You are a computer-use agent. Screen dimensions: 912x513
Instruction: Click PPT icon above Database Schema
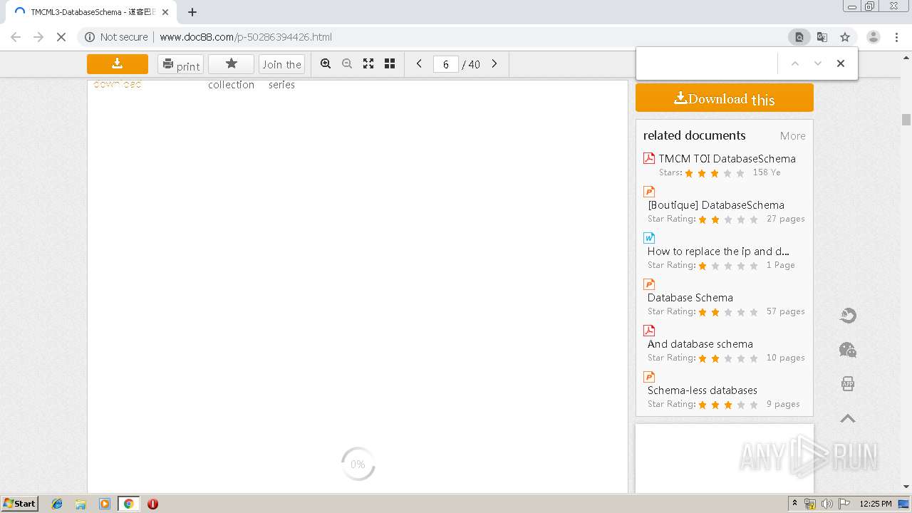coord(649,284)
